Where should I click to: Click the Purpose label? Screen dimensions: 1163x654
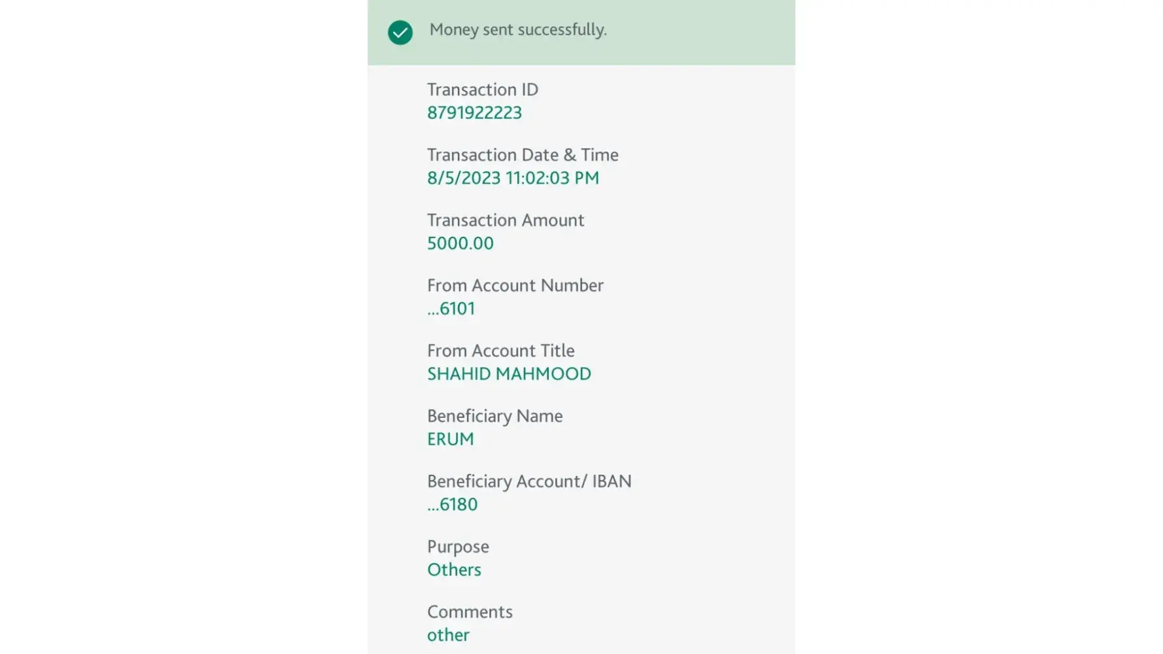click(x=458, y=547)
